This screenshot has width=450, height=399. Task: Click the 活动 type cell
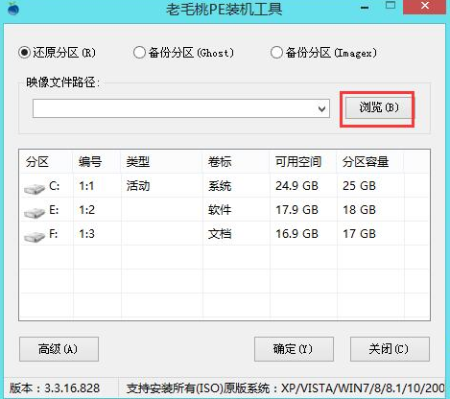click(x=138, y=186)
